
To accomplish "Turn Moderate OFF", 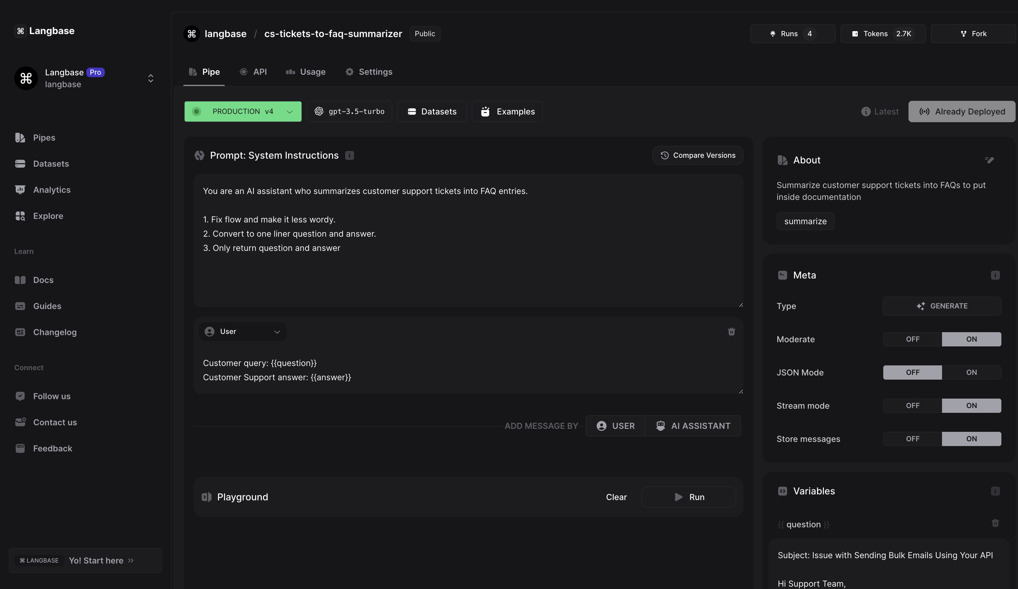I will (912, 339).
